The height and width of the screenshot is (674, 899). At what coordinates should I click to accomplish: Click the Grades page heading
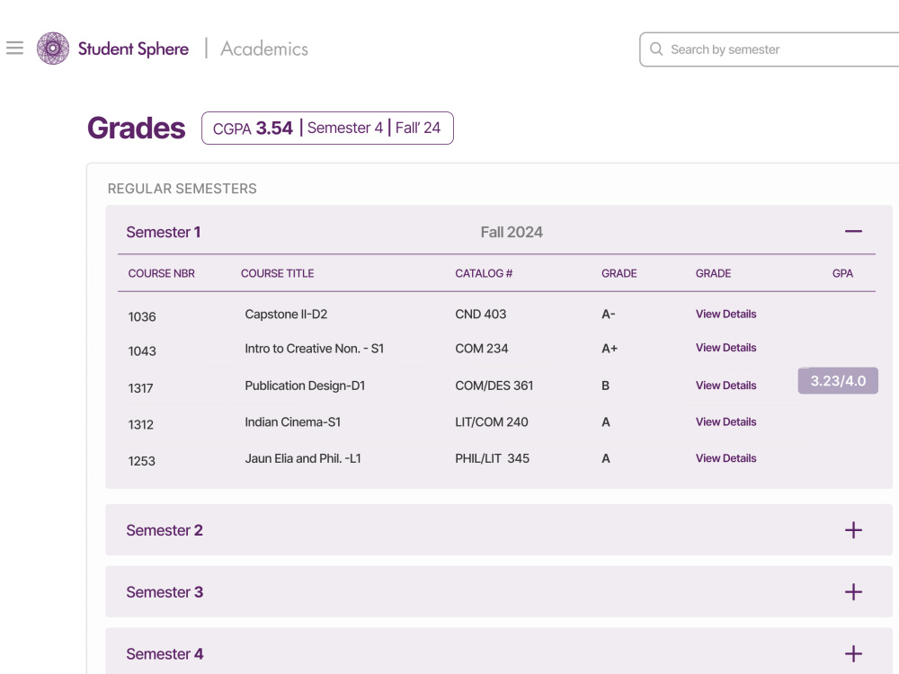(x=137, y=128)
